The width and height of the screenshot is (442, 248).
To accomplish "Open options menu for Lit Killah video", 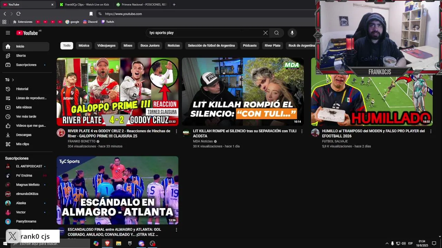I will tap(302, 131).
